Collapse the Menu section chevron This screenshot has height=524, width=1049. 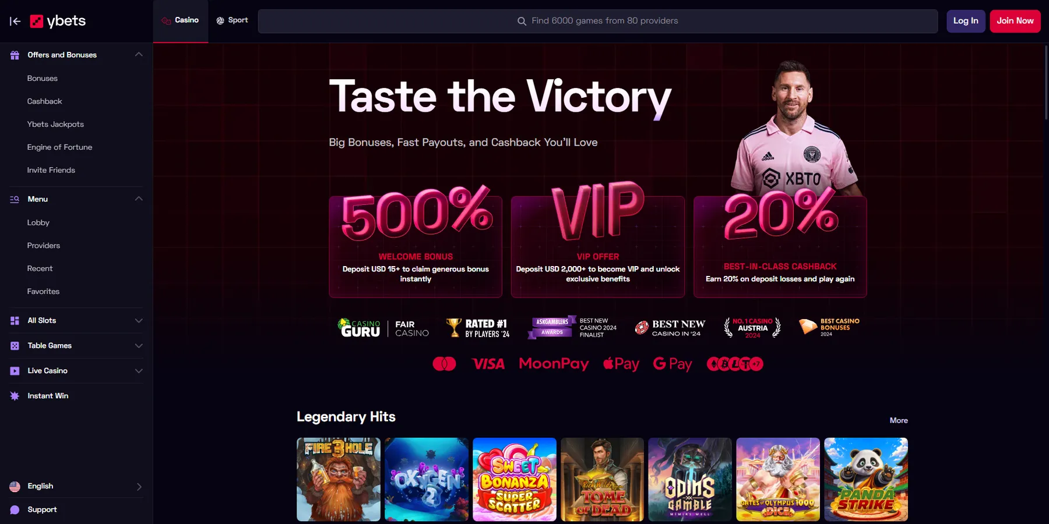[139, 199]
